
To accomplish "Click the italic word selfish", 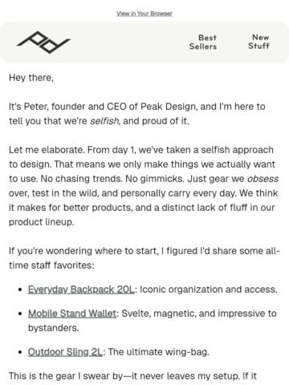I will pos(104,121).
